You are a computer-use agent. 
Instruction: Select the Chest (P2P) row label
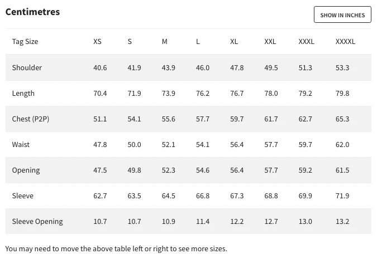coord(29,119)
